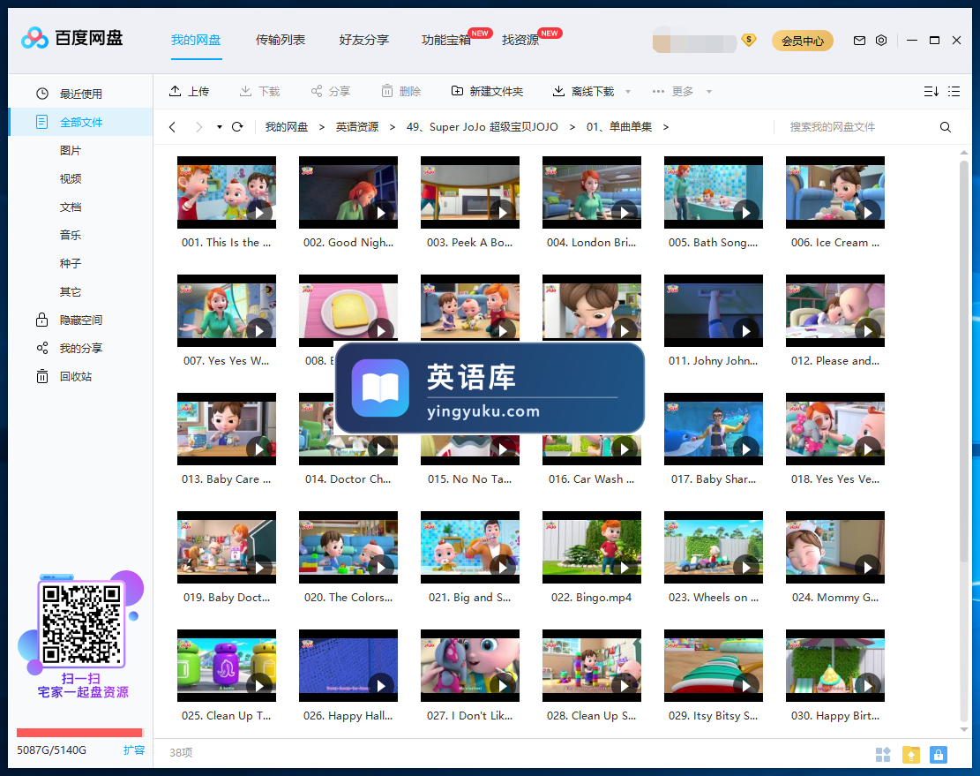Click the 分享 share button
The width and height of the screenshot is (980, 776).
click(x=331, y=92)
